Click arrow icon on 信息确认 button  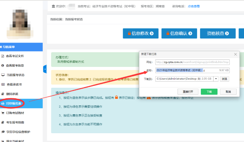pyautogui.click(x=190, y=33)
